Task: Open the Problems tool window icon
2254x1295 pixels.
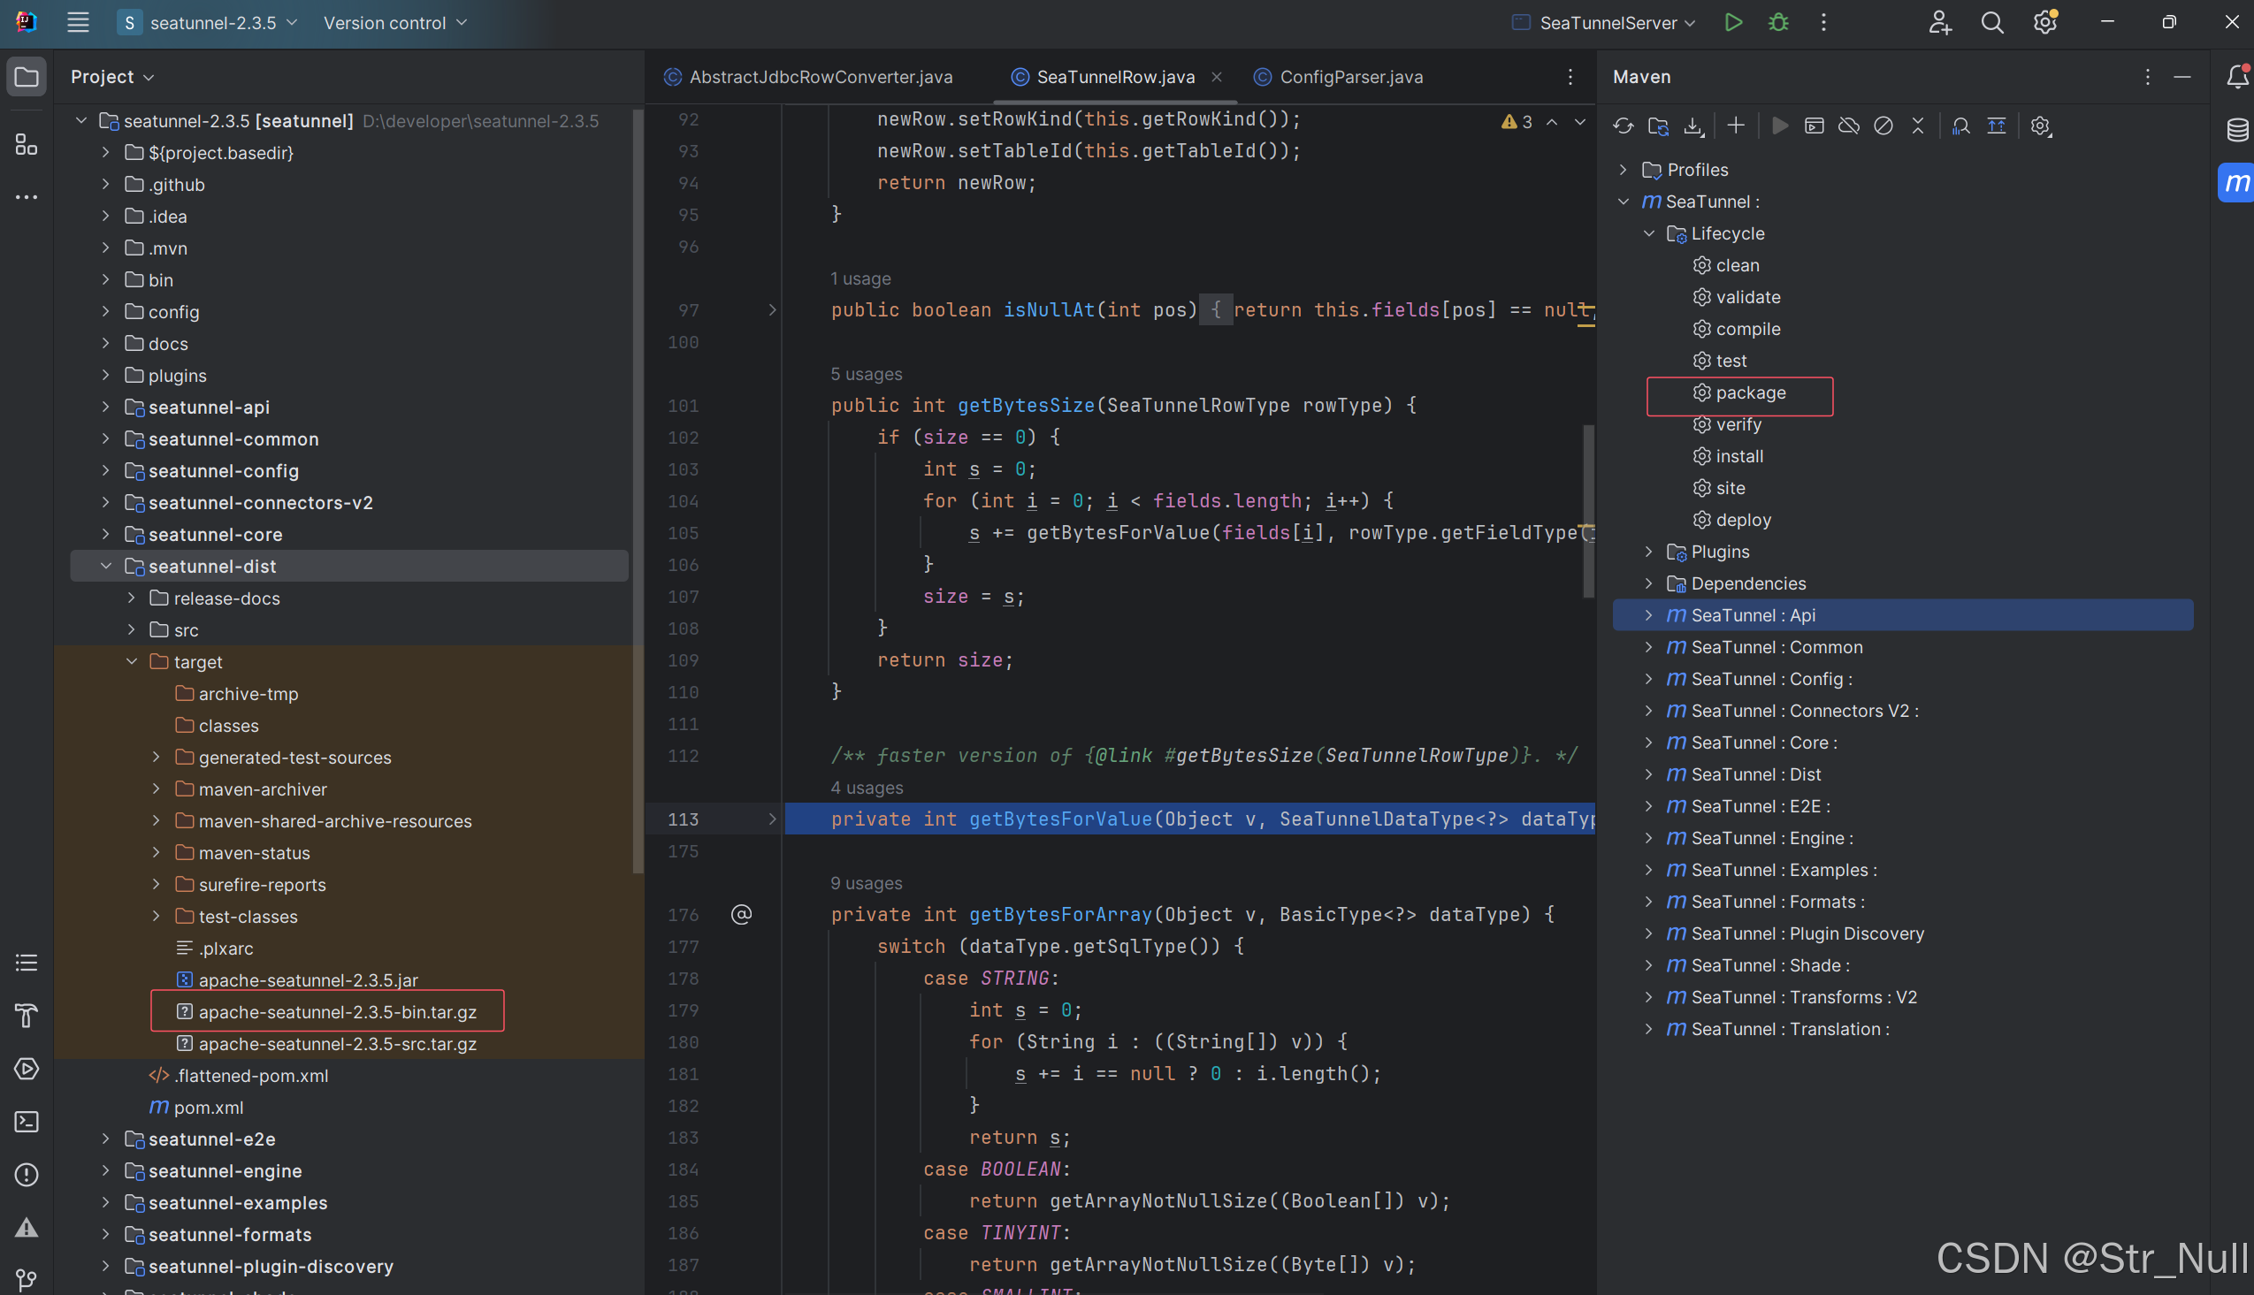Action: pyautogui.click(x=27, y=1174)
